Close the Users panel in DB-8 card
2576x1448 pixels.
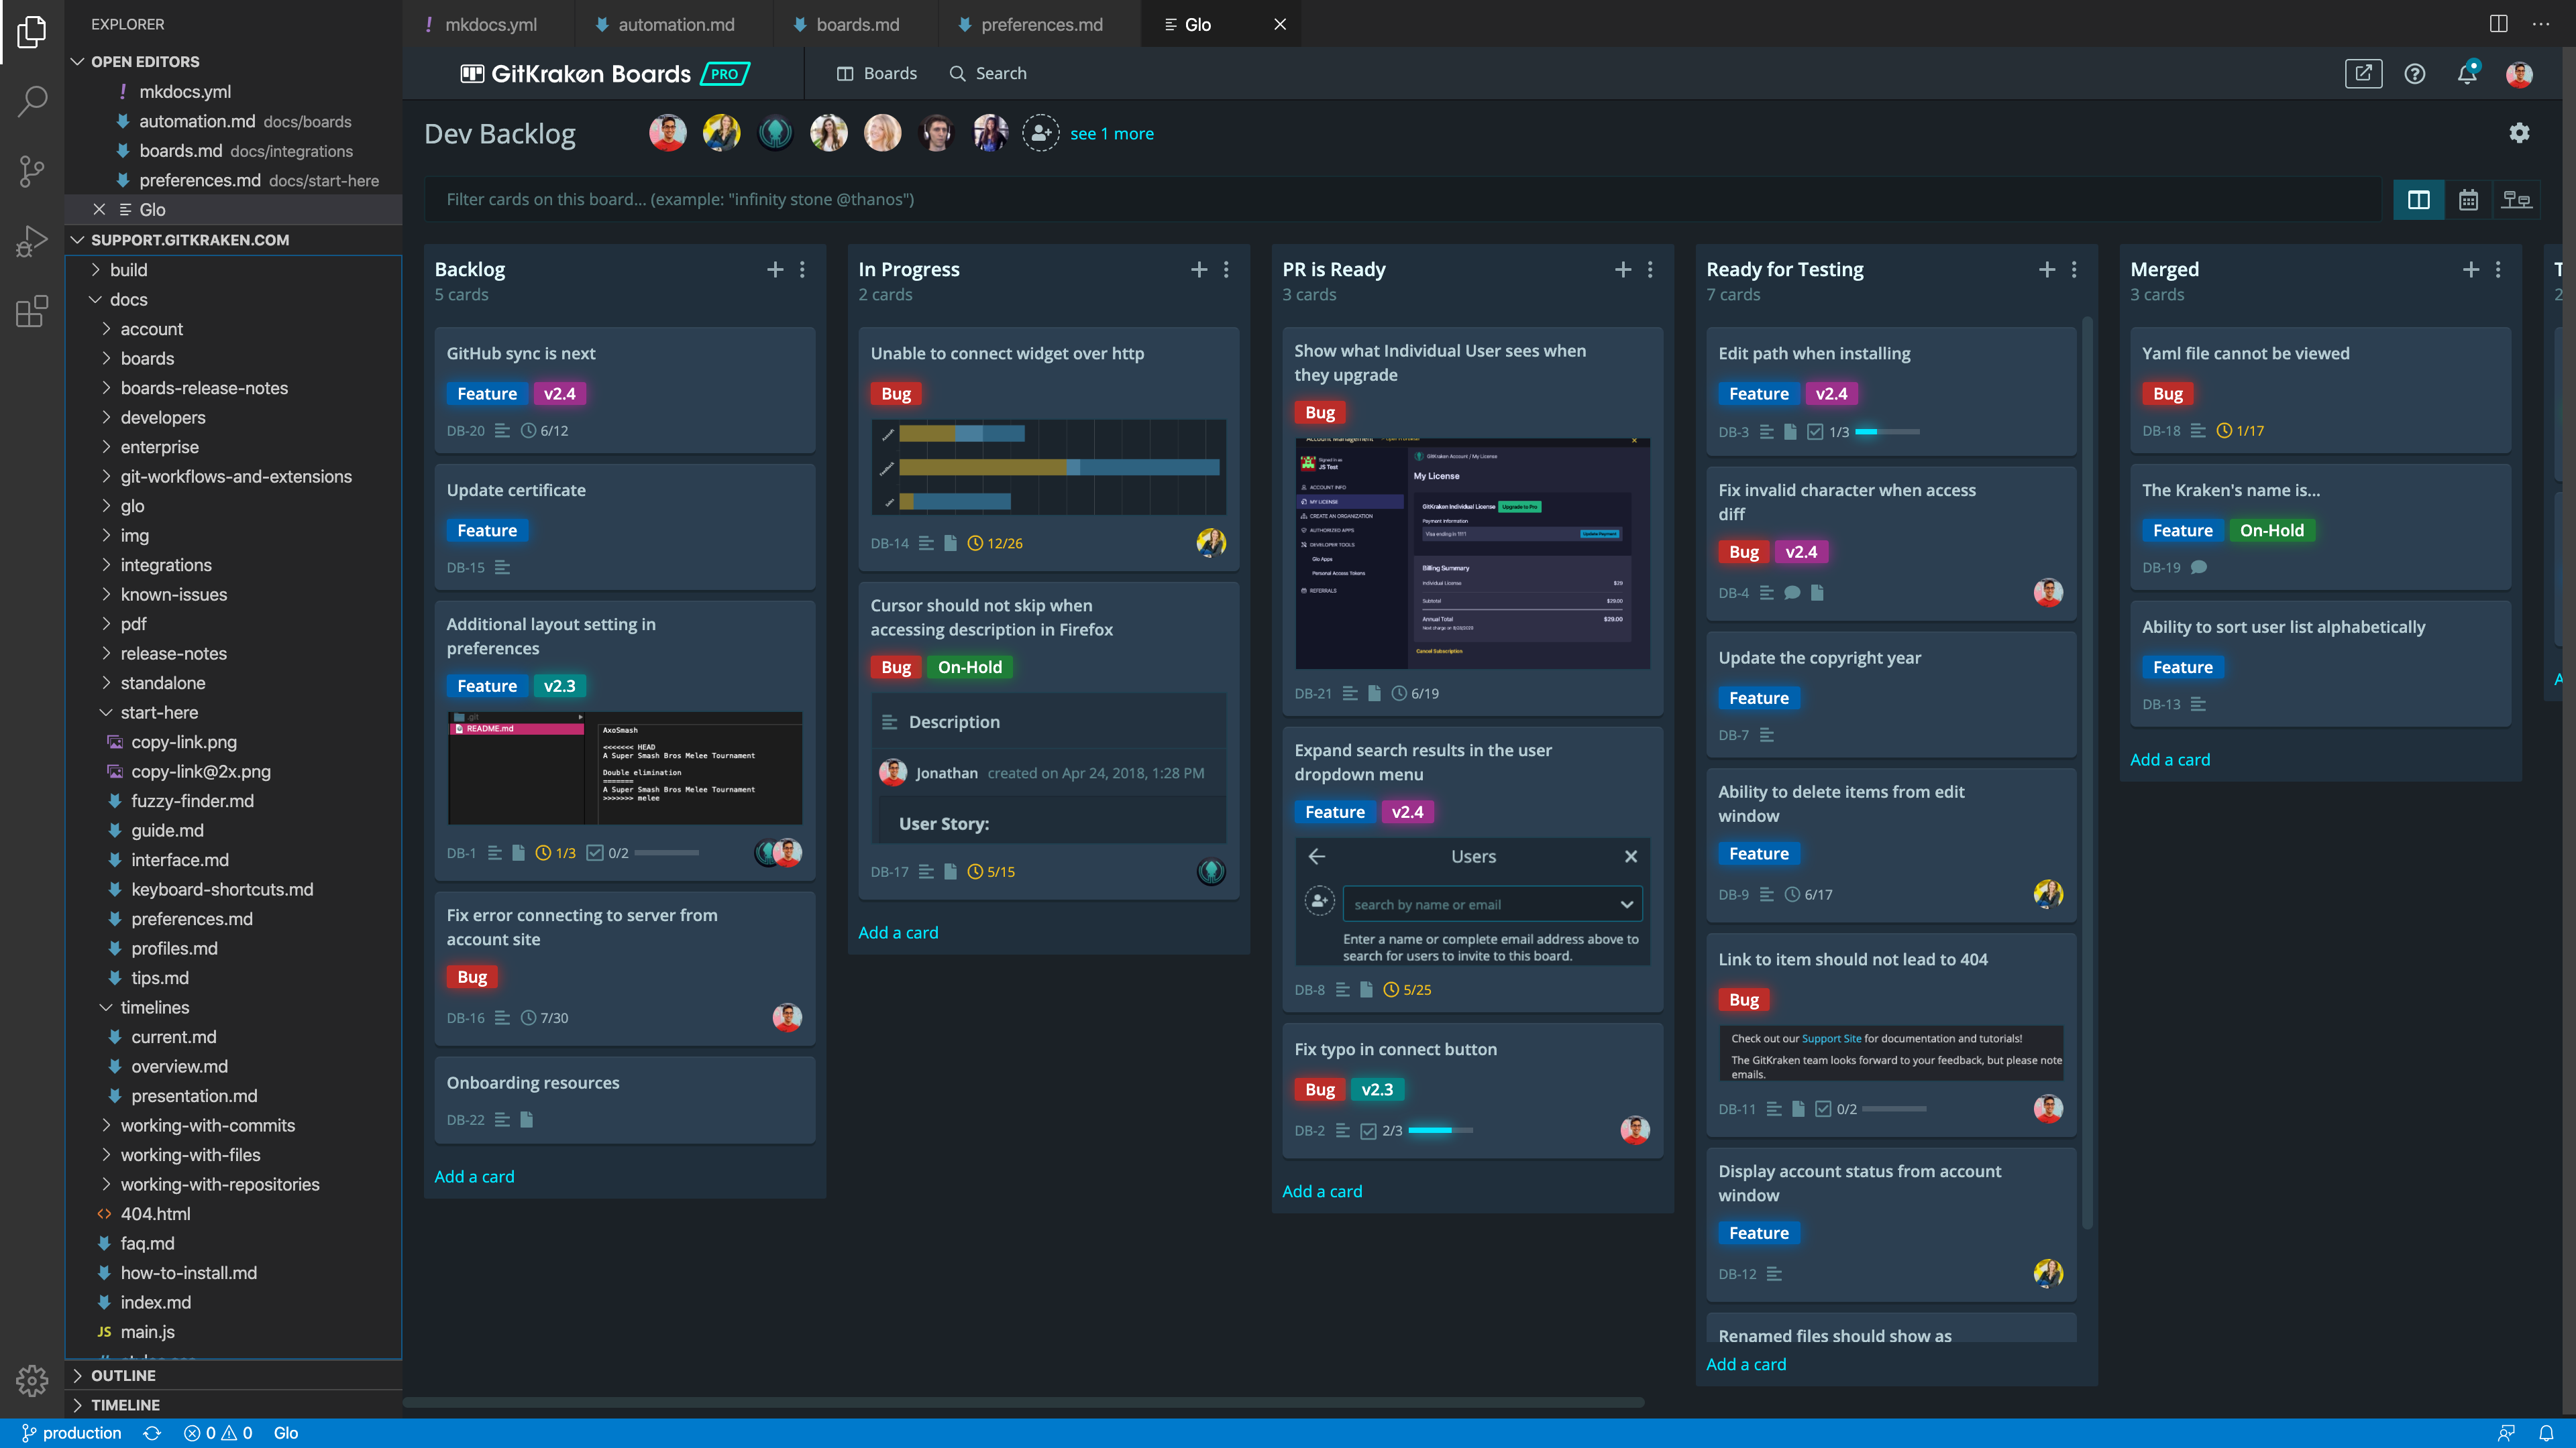[x=1631, y=857]
